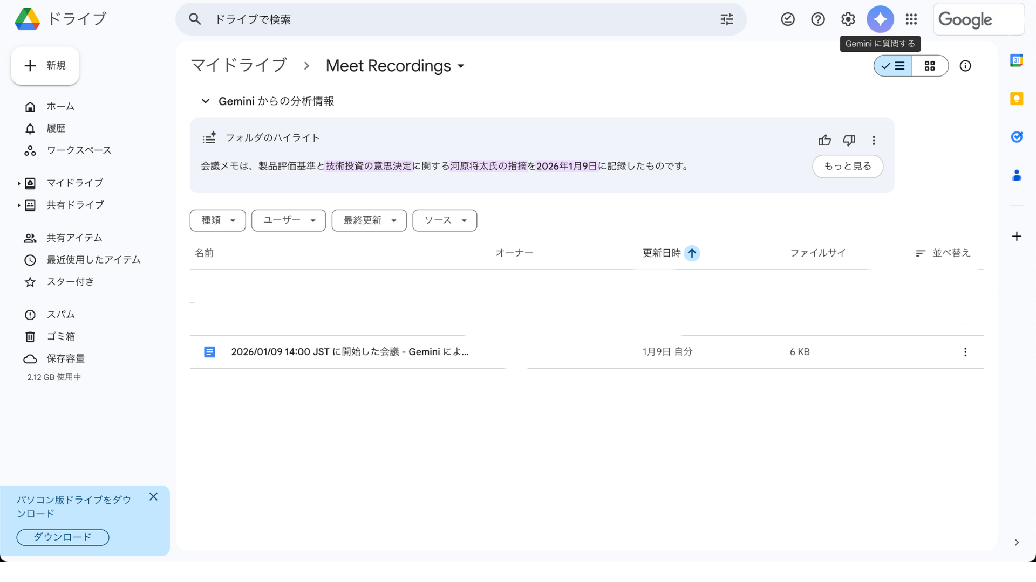Open Google Keep side panel icon
The height and width of the screenshot is (582, 1036).
[x=1017, y=99]
